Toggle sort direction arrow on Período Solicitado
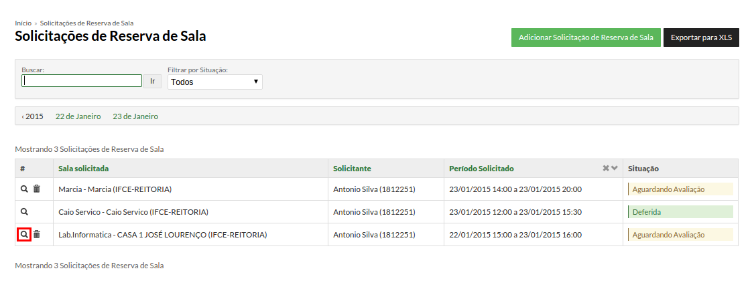The width and height of the screenshot is (752, 291). point(615,169)
